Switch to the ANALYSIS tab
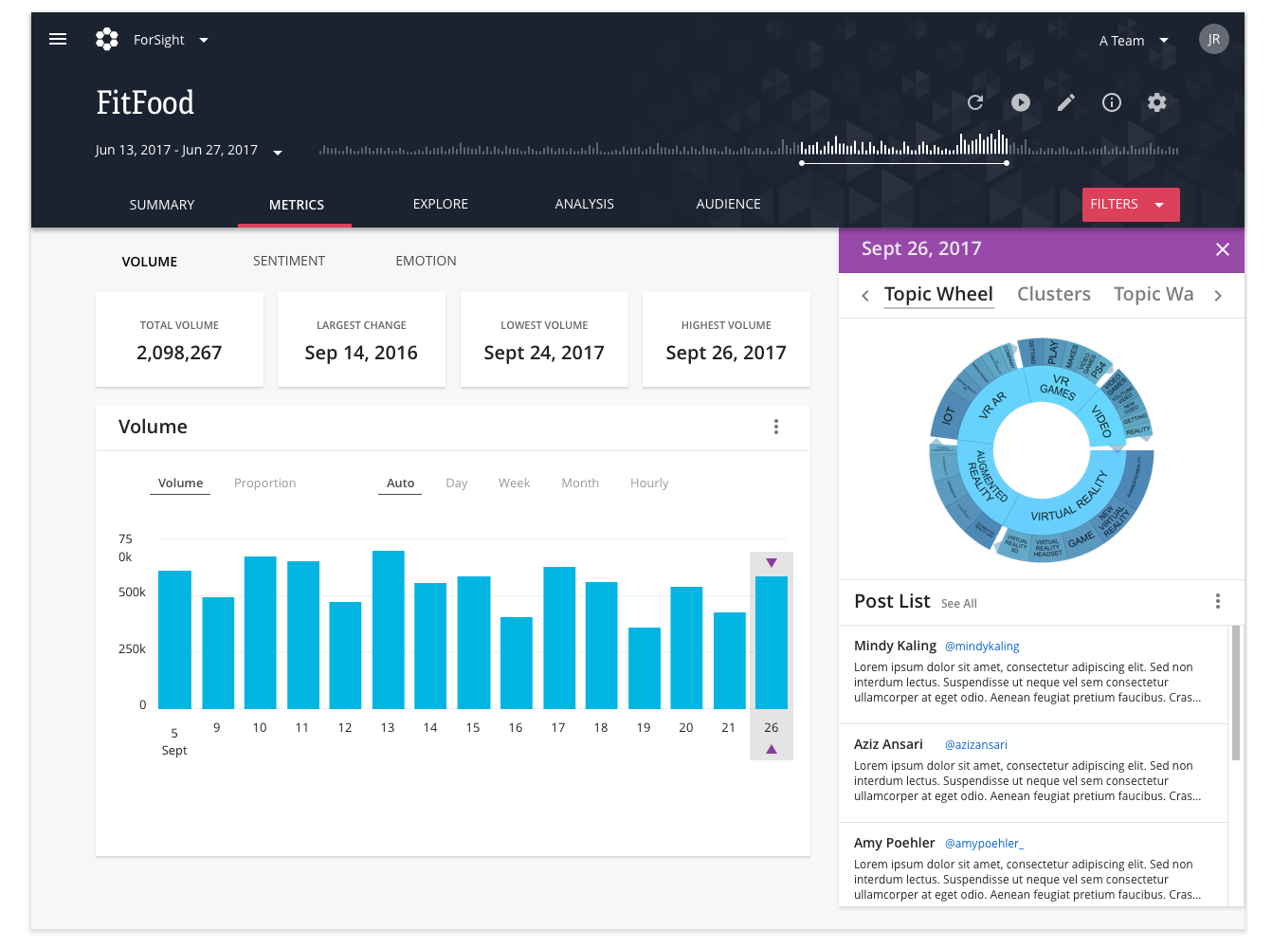The width and height of the screenshot is (1272, 948). point(585,204)
